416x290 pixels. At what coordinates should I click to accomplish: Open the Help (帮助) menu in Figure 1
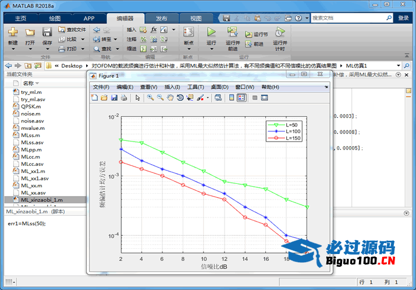click(x=270, y=87)
